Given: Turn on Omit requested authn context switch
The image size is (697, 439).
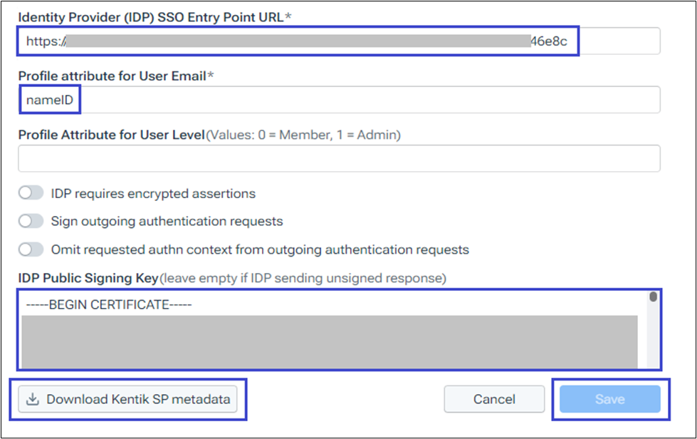Looking at the screenshot, I should click(x=31, y=249).
